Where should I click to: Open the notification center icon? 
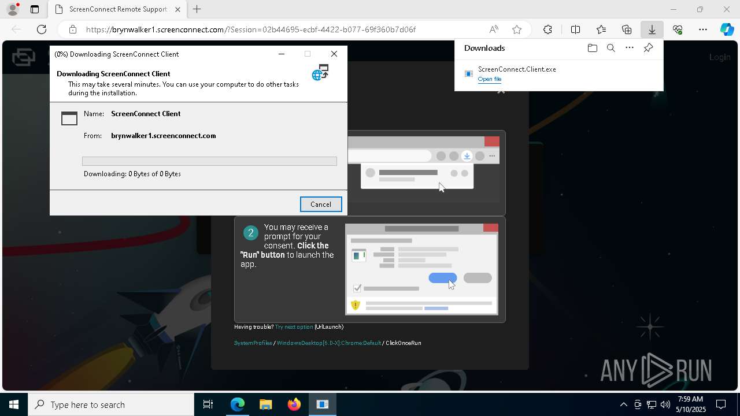click(x=721, y=404)
